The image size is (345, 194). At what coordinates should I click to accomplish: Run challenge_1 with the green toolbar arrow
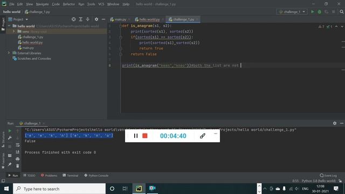[313, 12]
